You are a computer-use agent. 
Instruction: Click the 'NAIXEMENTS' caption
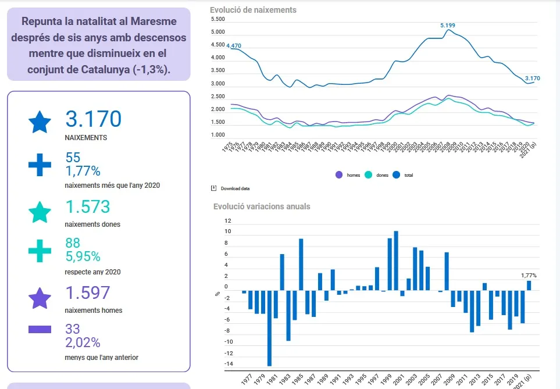coord(85,138)
